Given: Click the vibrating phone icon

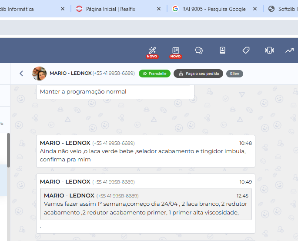Looking at the screenshot, I should point(269,50).
